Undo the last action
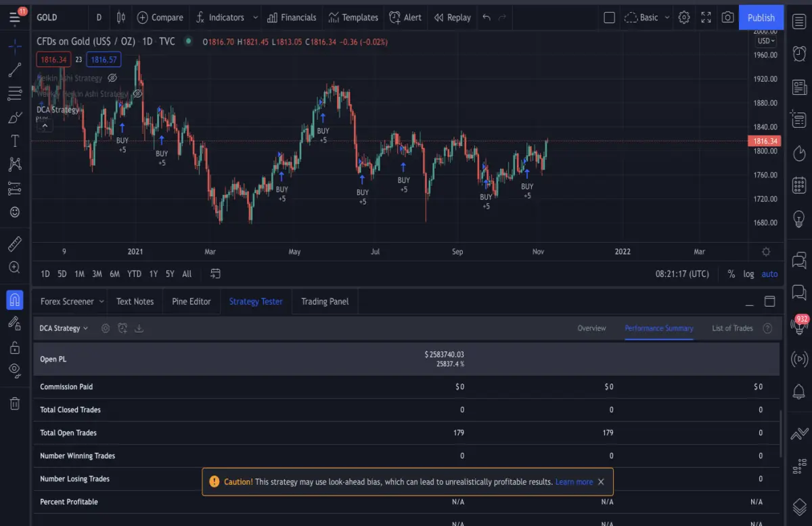Image resolution: width=812 pixels, height=526 pixels. click(x=486, y=18)
